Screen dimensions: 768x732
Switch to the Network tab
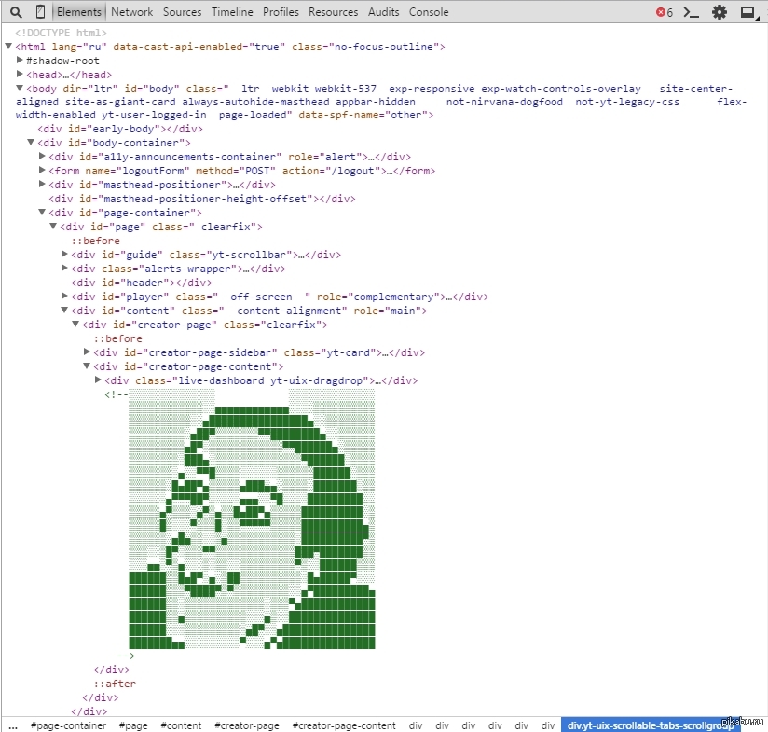pyautogui.click(x=131, y=12)
